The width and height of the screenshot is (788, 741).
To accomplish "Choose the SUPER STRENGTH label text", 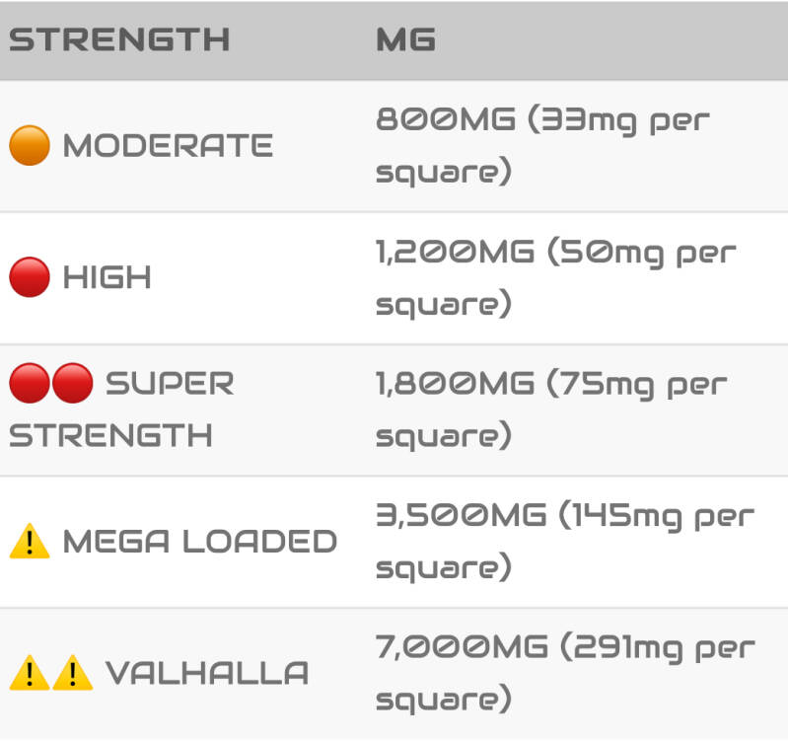I will [120, 408].
